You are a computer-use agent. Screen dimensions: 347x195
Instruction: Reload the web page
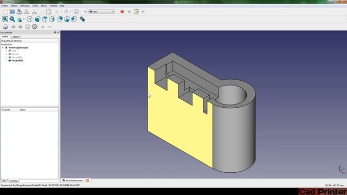point(28,27)
